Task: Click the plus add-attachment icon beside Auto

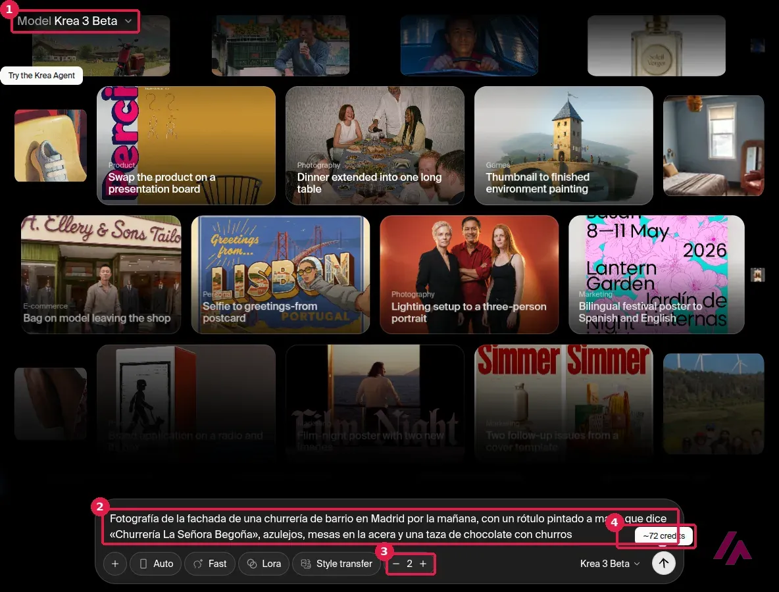Action: 114,564
